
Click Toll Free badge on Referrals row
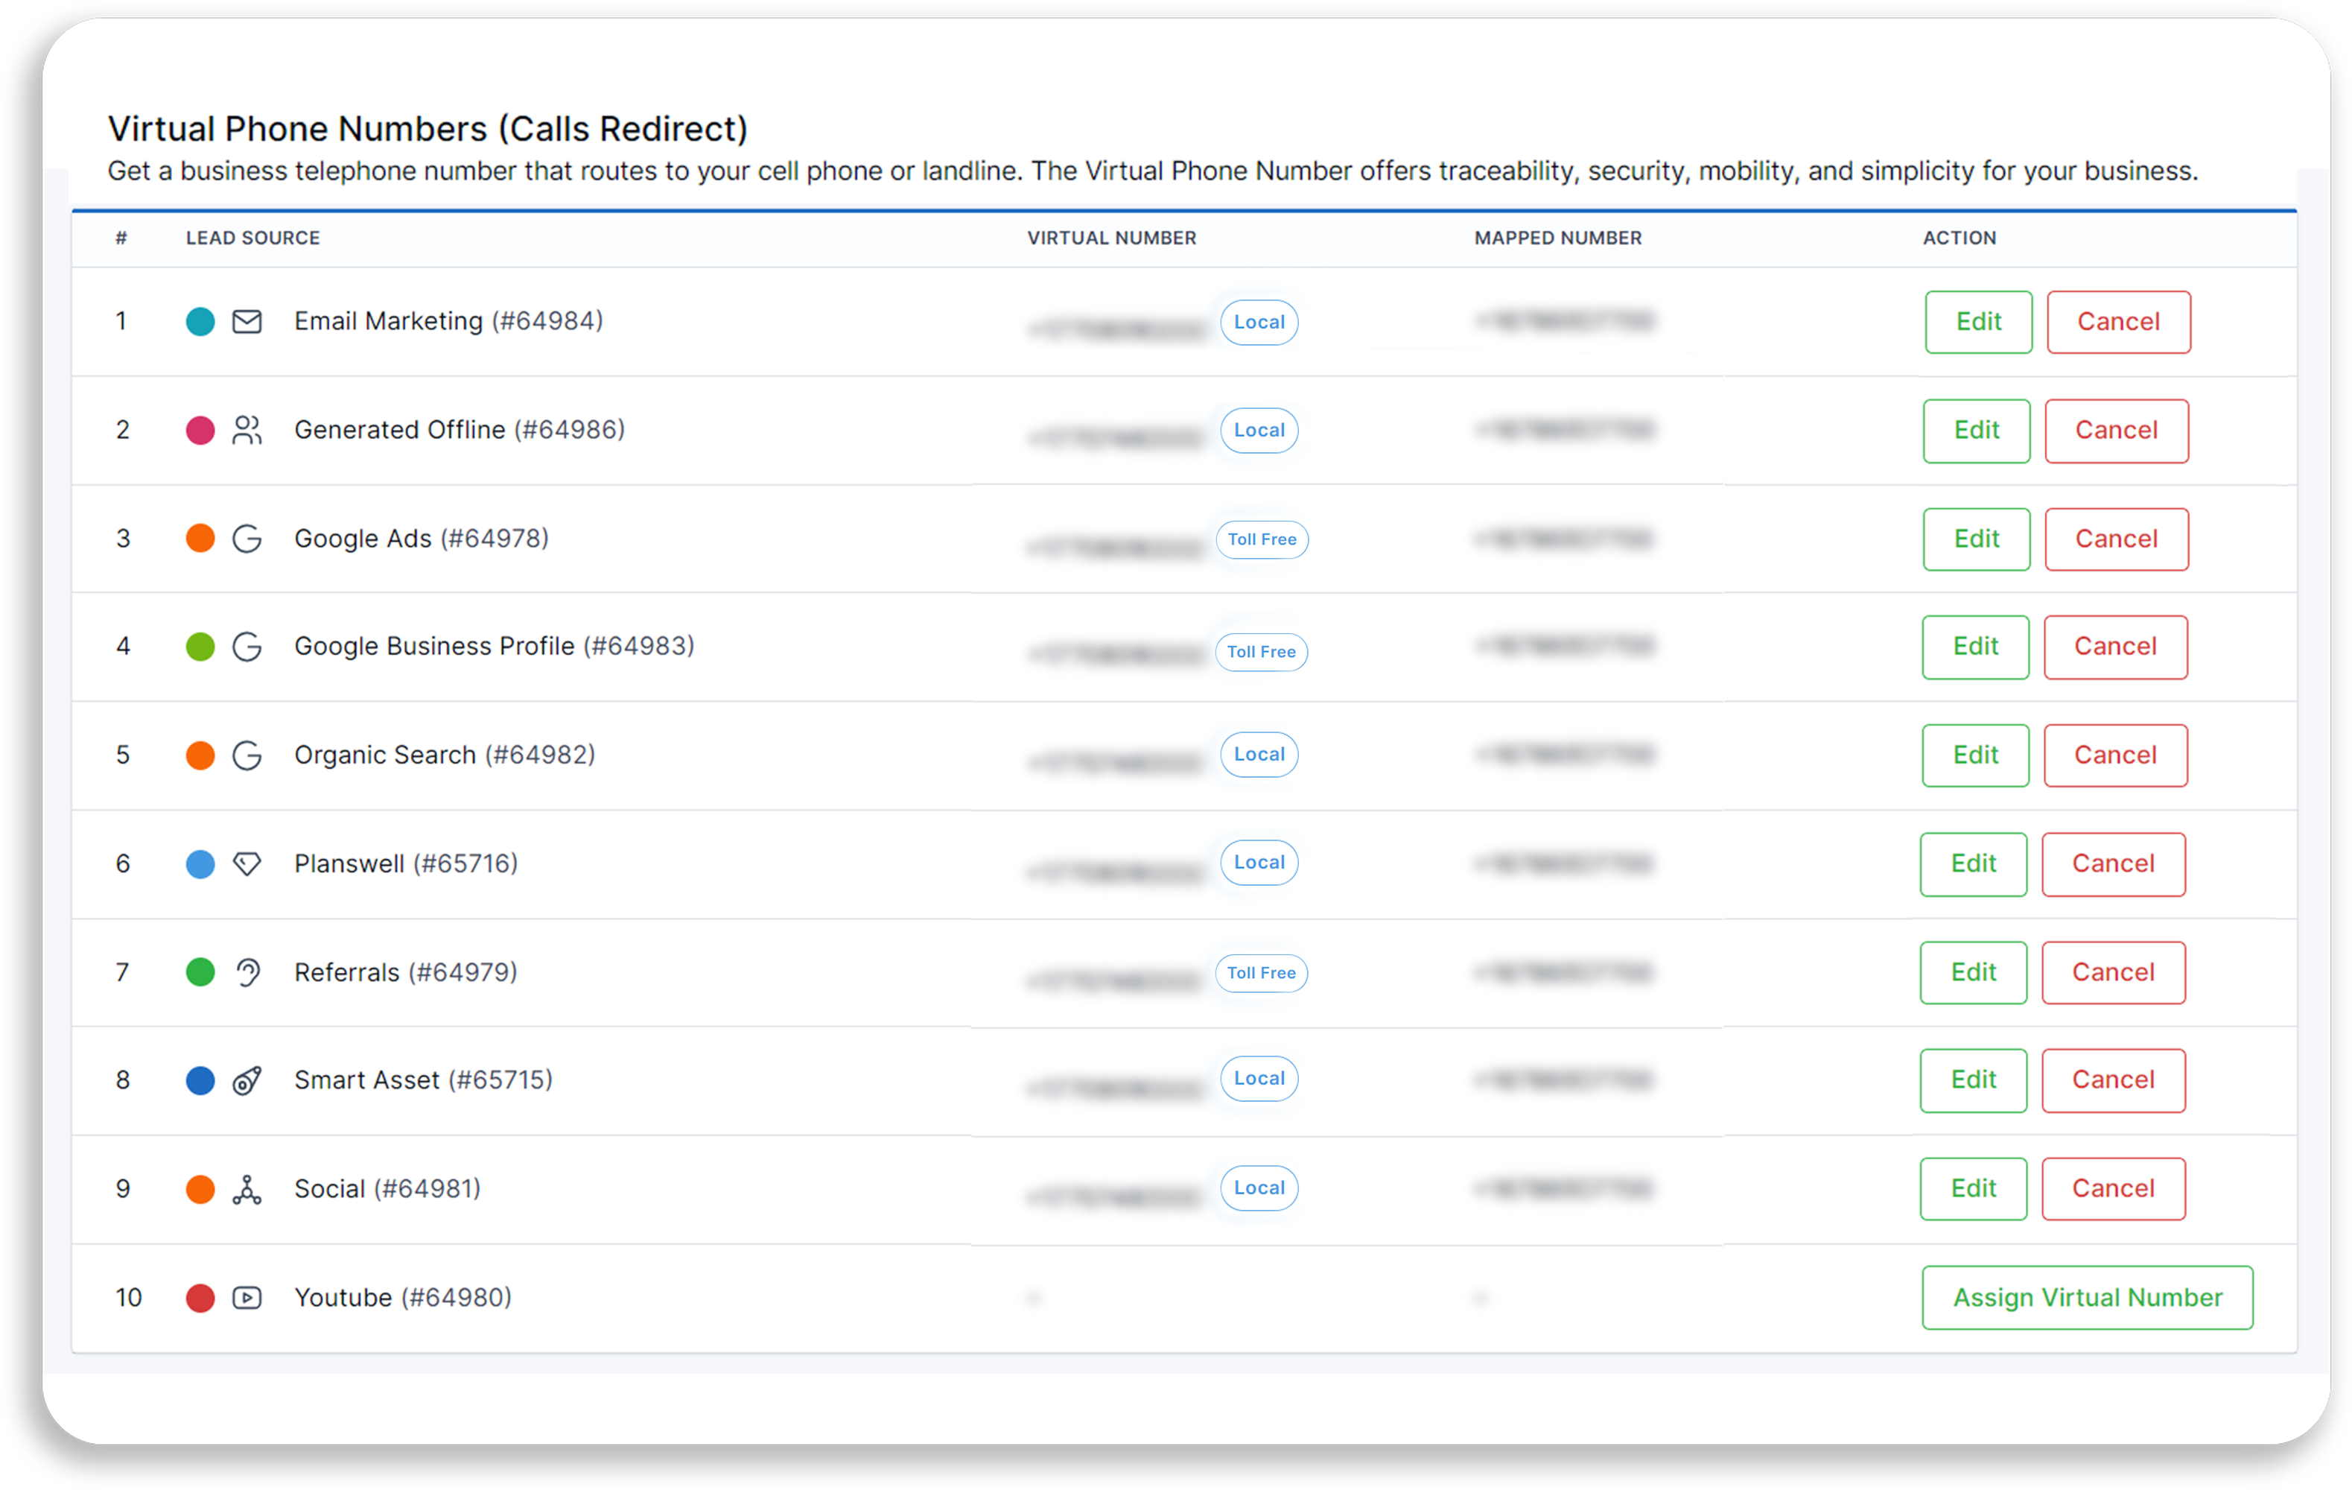[x=1263, y=972]
